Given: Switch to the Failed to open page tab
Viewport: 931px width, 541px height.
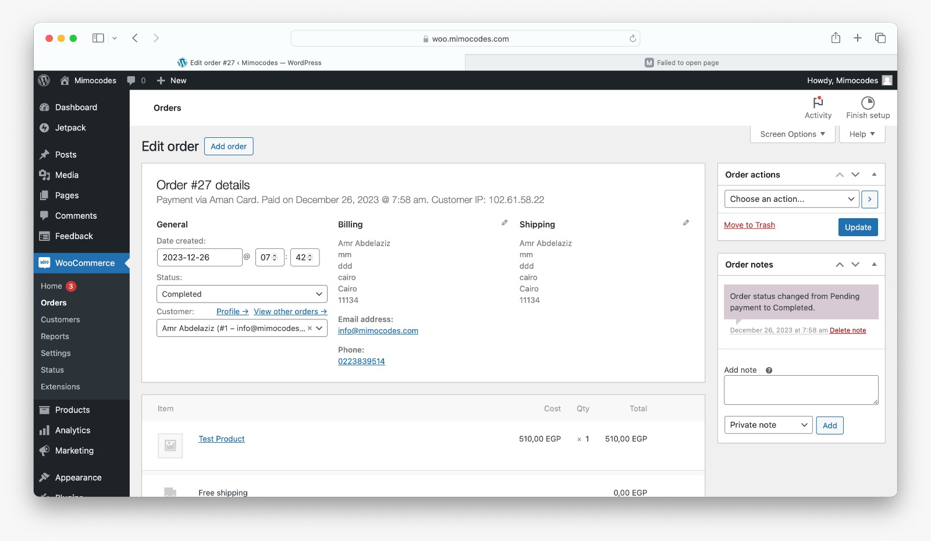Looking at the screenshot, I should [681, 62].
